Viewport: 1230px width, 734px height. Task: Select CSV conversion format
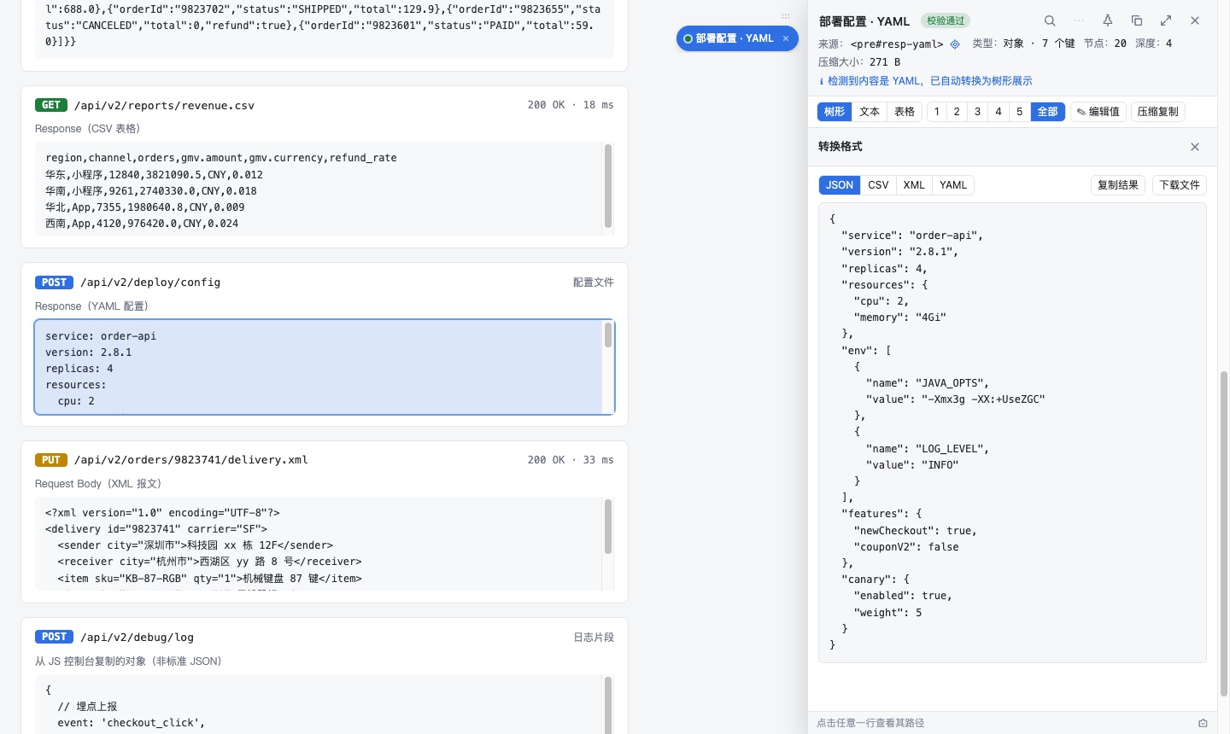(878, 185)
